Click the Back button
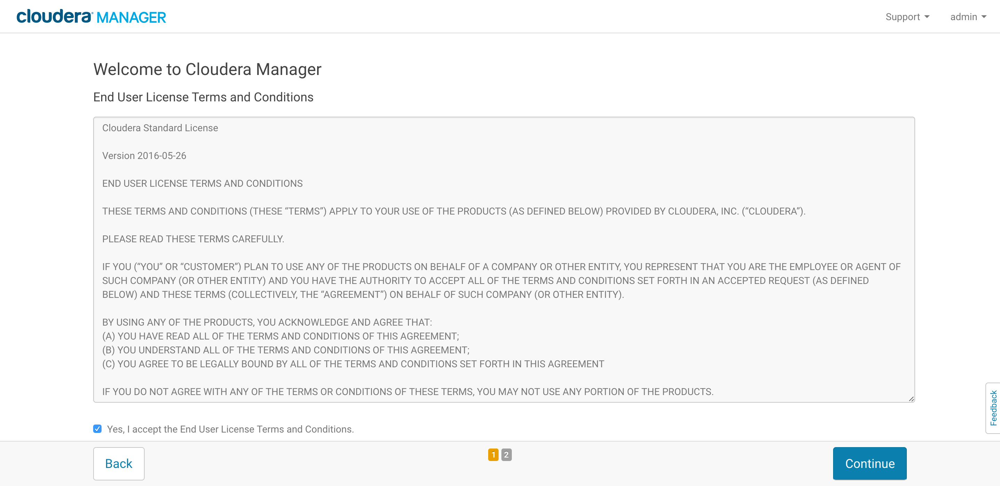This screenshot has width=1000, height=486. [119, 463]
